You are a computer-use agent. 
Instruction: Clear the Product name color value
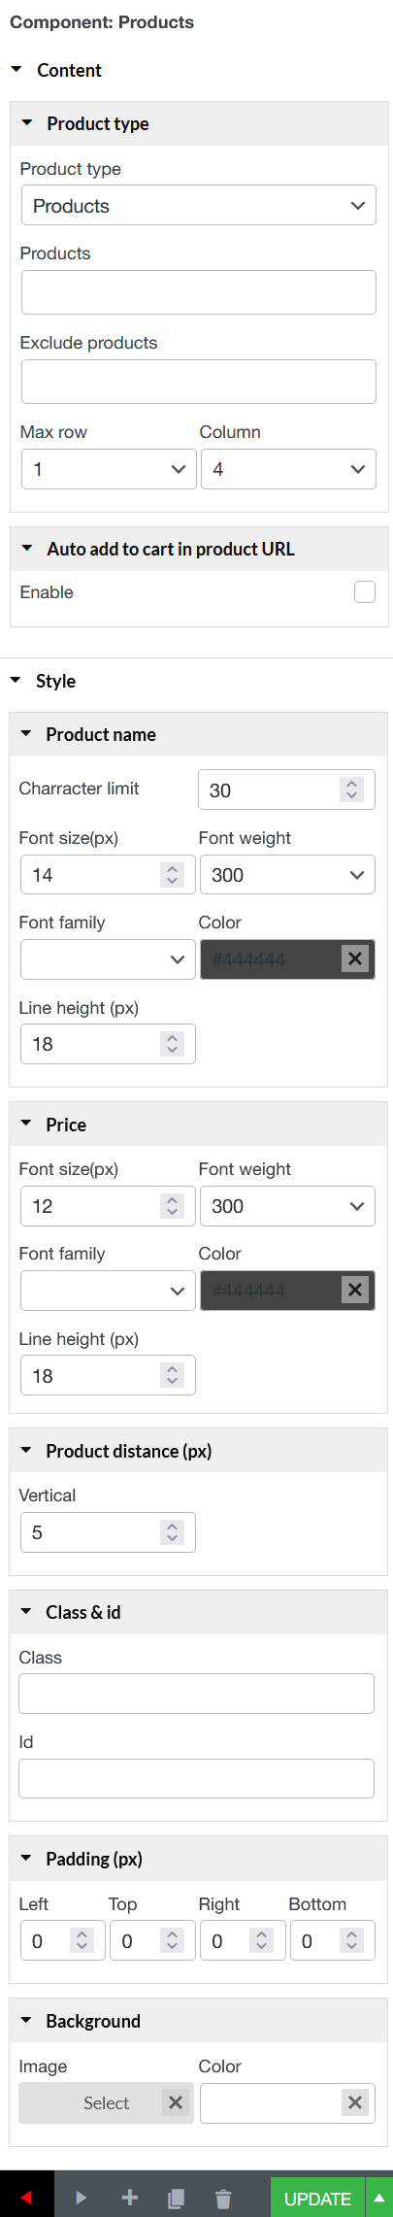pos(355,959)
